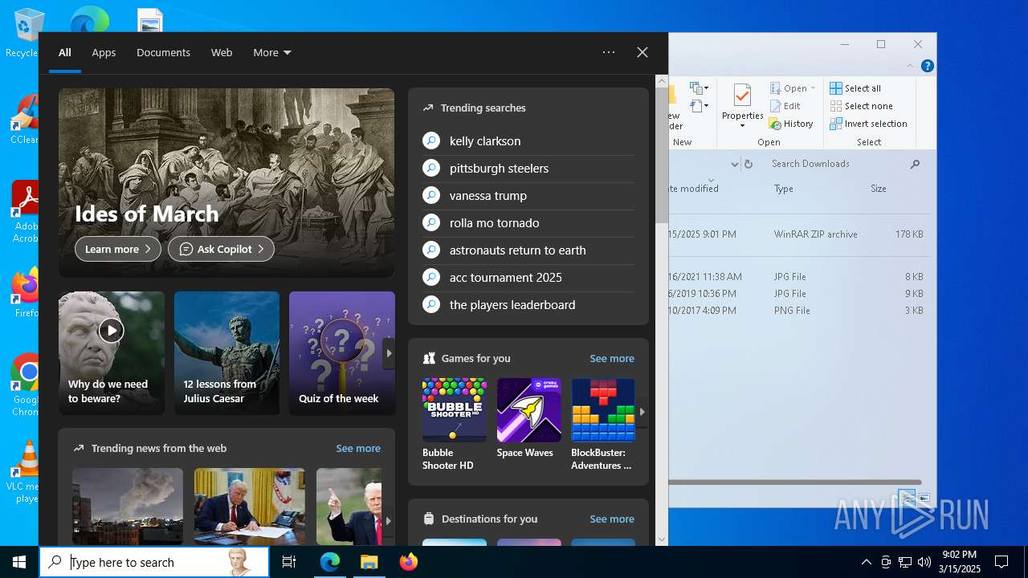Click See more in Trending news
The height and width of the screenshot is (578, 1028).
click(358, 448)
